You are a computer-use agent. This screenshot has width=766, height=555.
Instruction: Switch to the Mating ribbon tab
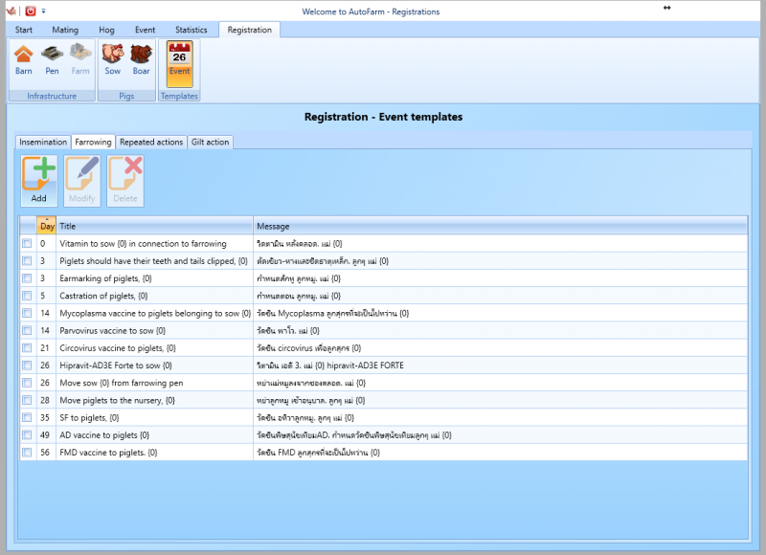pyautogui.click(x=65, y=30)
